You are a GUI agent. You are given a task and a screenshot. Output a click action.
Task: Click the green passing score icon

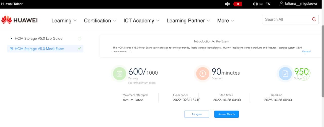[x=119, y=74]
